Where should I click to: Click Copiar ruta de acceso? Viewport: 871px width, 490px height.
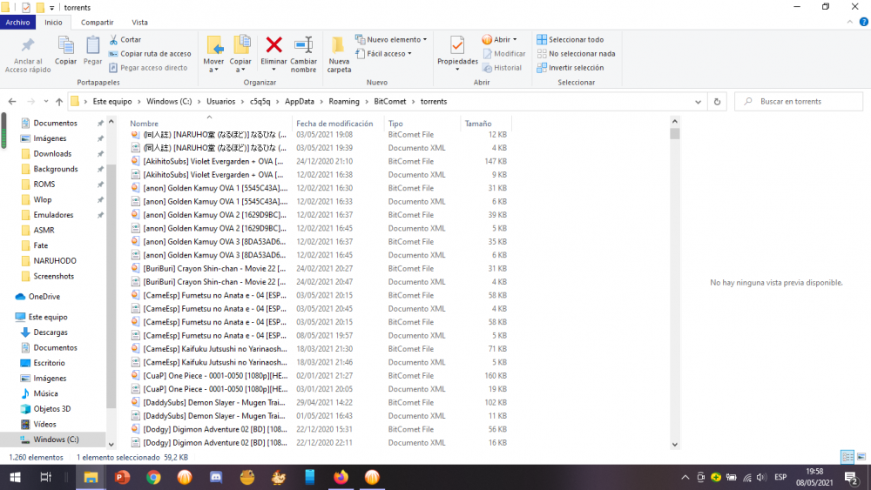(150, 54)
